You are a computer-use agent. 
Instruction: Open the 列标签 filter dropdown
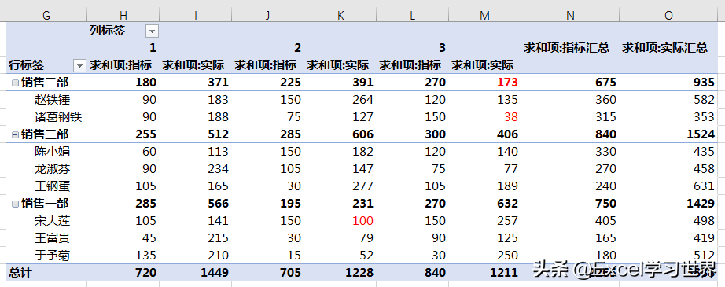click(x=152, y=31)
